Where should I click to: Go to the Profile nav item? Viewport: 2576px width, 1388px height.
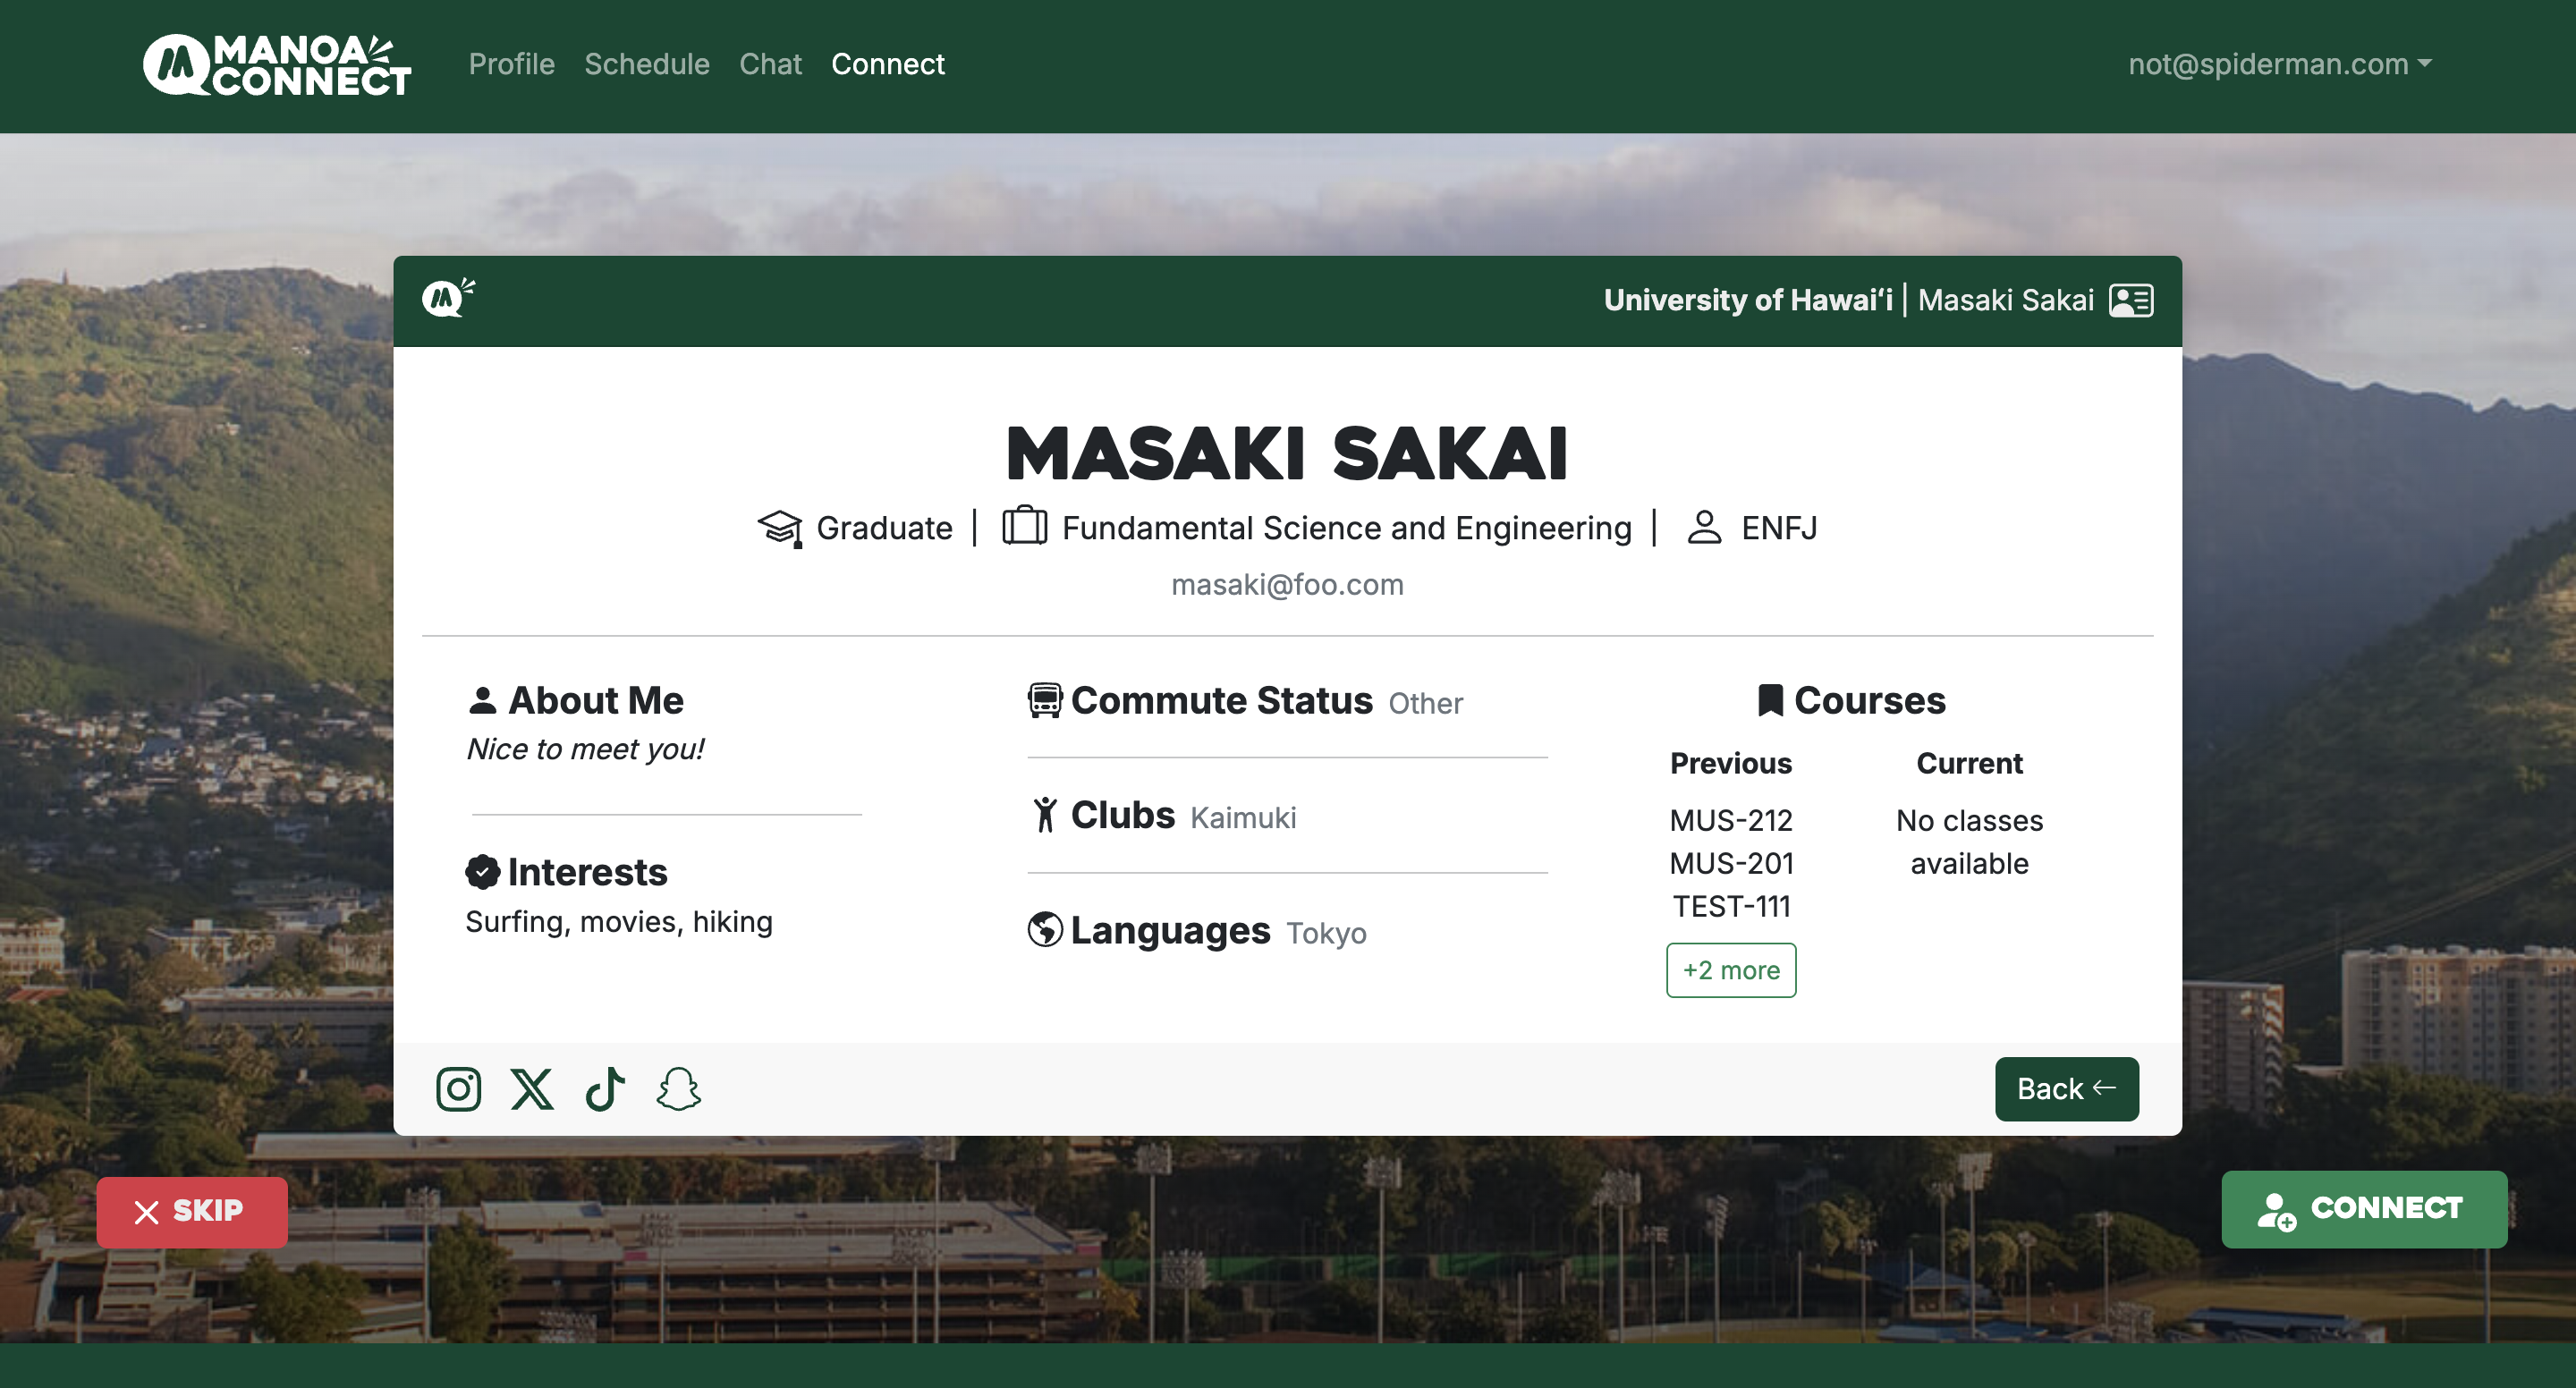coord(511,64)
